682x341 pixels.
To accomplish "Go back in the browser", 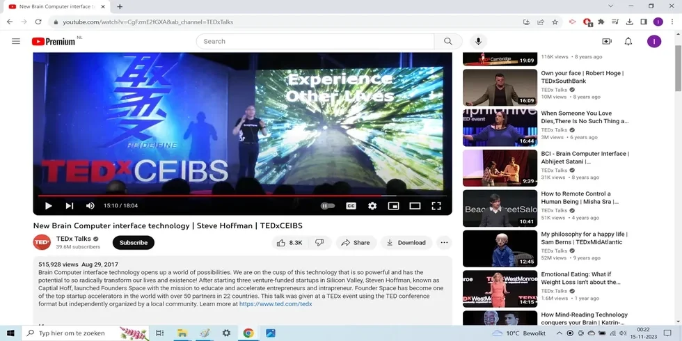I will pyautogui.click(x=10, y=22).
